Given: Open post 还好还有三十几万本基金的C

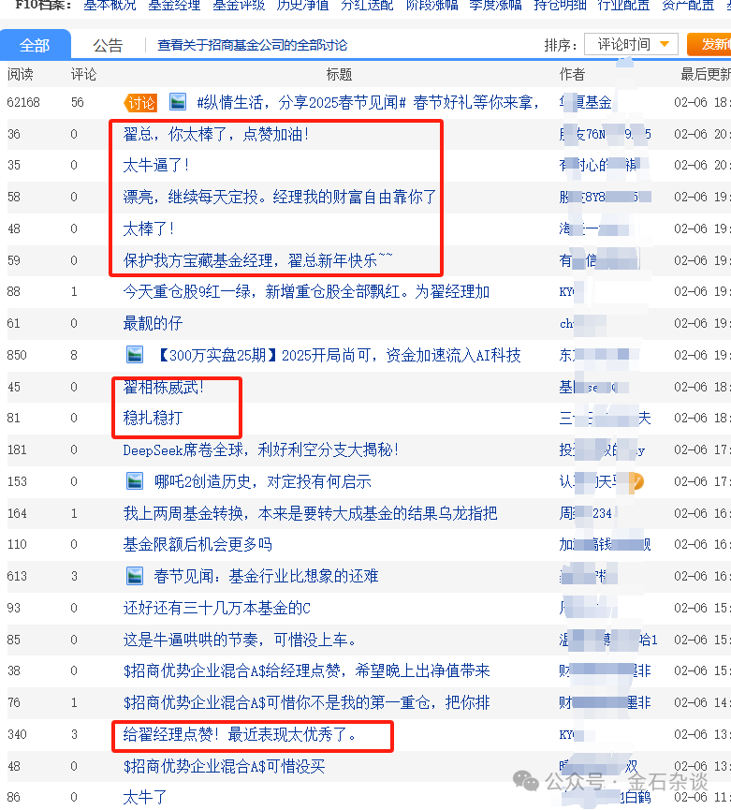Looking at the screenshot, I should (x=217, y=608).
